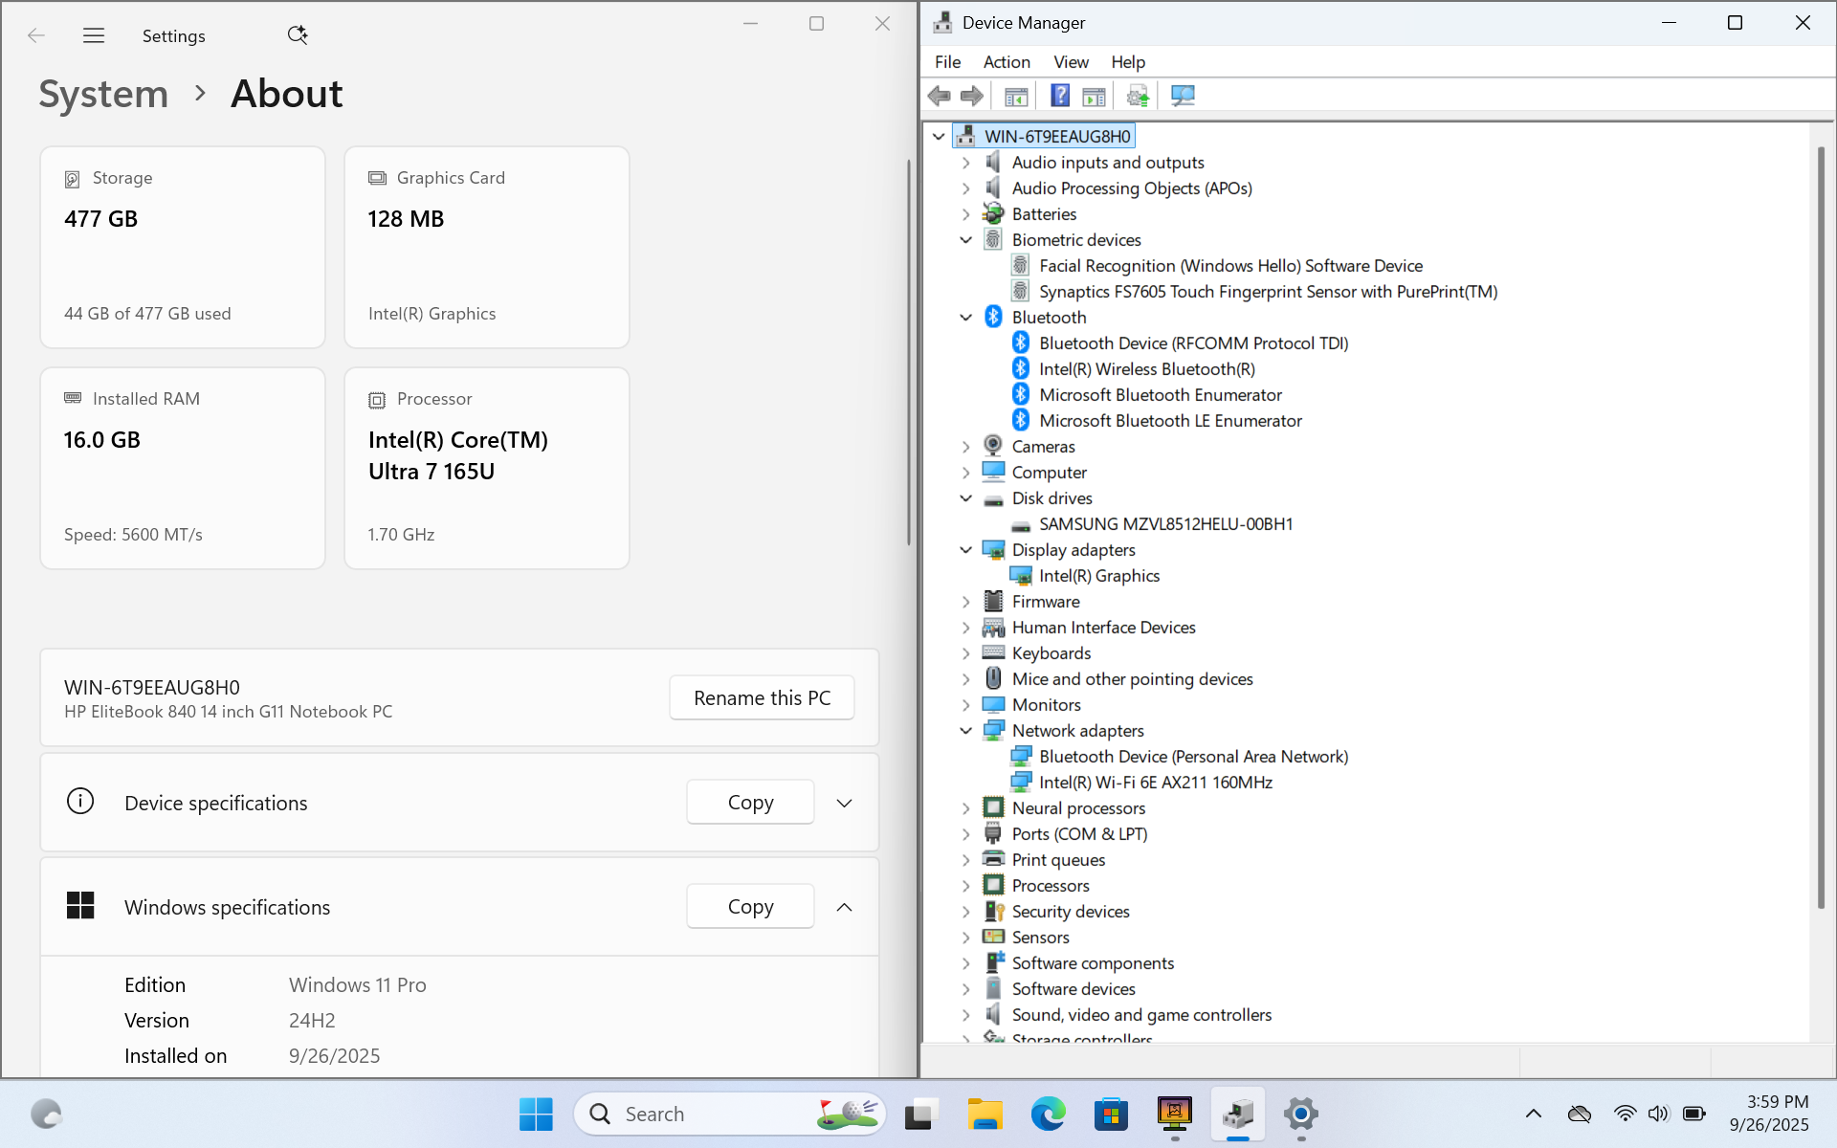Screen dimensions: 1837x1148
Task: Select Intel(R) Graphics display adapter
Action: [1098, 576]
